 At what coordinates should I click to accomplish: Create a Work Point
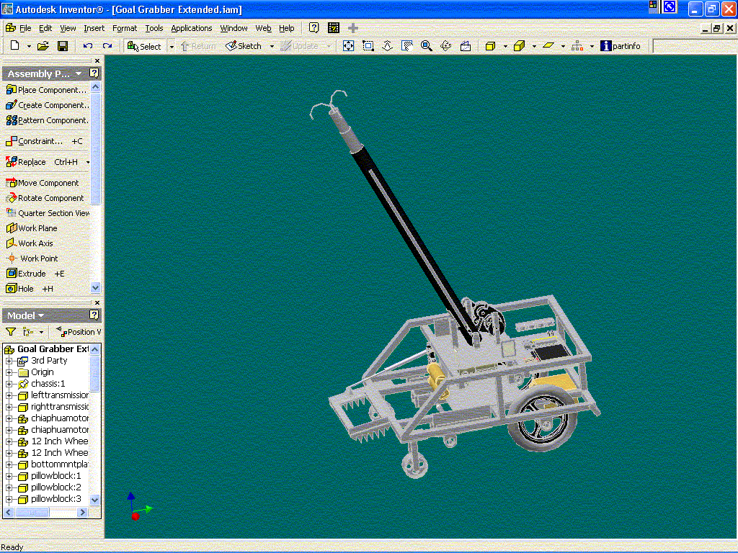click(32, 258)
